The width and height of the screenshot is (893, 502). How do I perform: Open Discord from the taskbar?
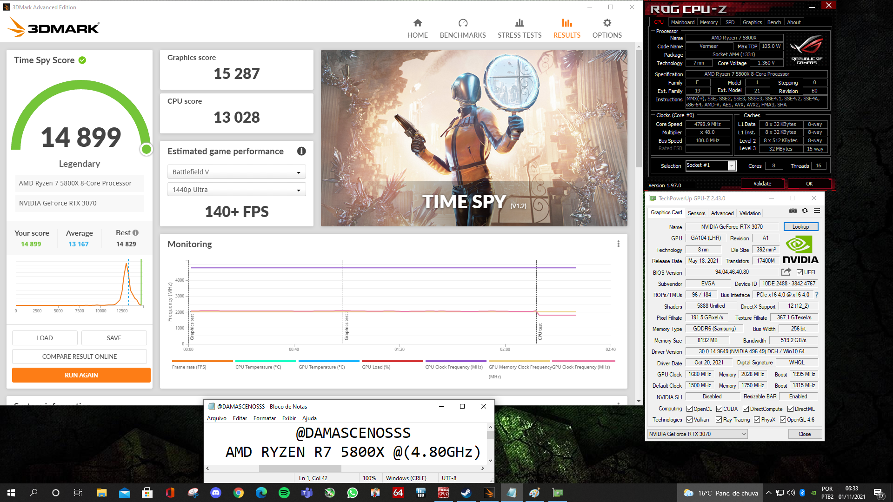pyautogui.click(x=216, y=493)
